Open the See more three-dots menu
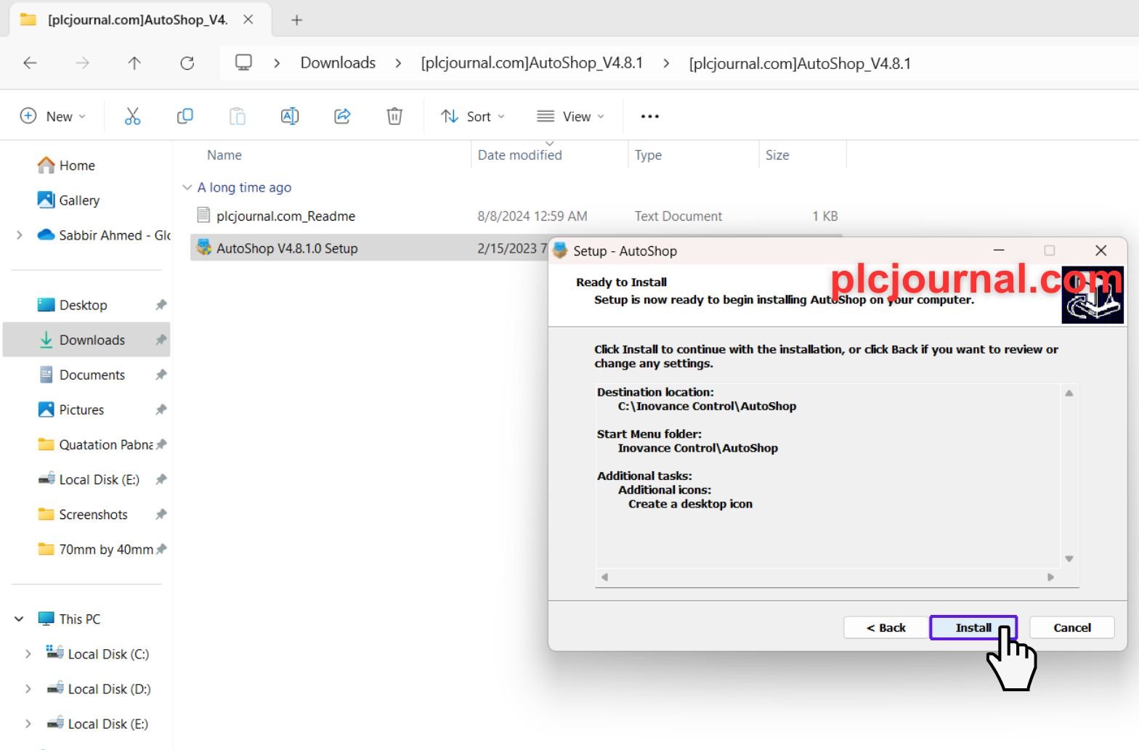 click(x=650, y=116)
